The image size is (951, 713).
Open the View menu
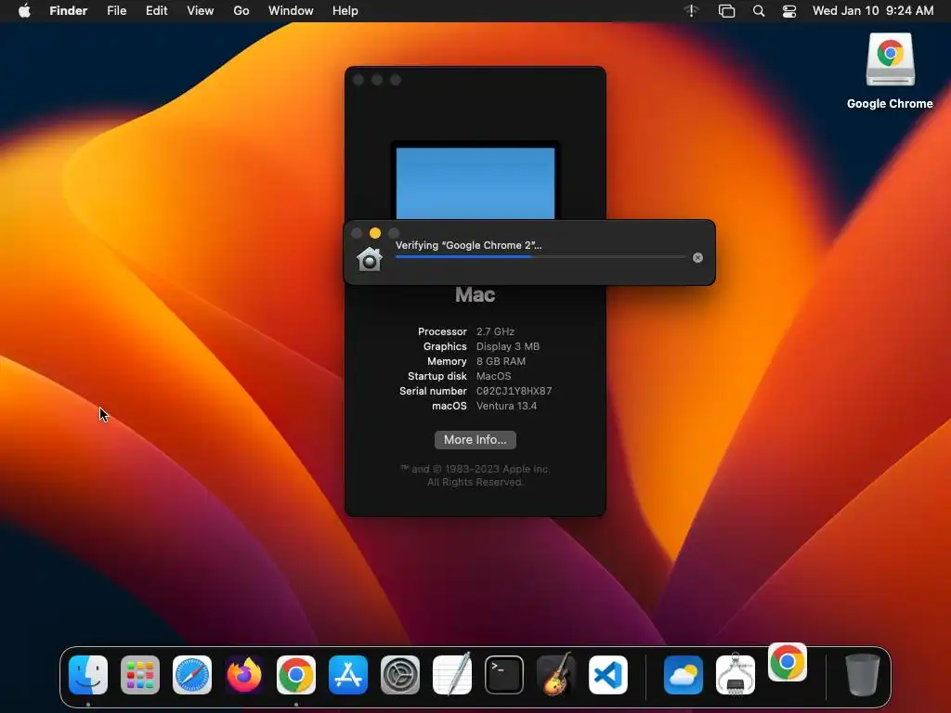tap(201, 11)
